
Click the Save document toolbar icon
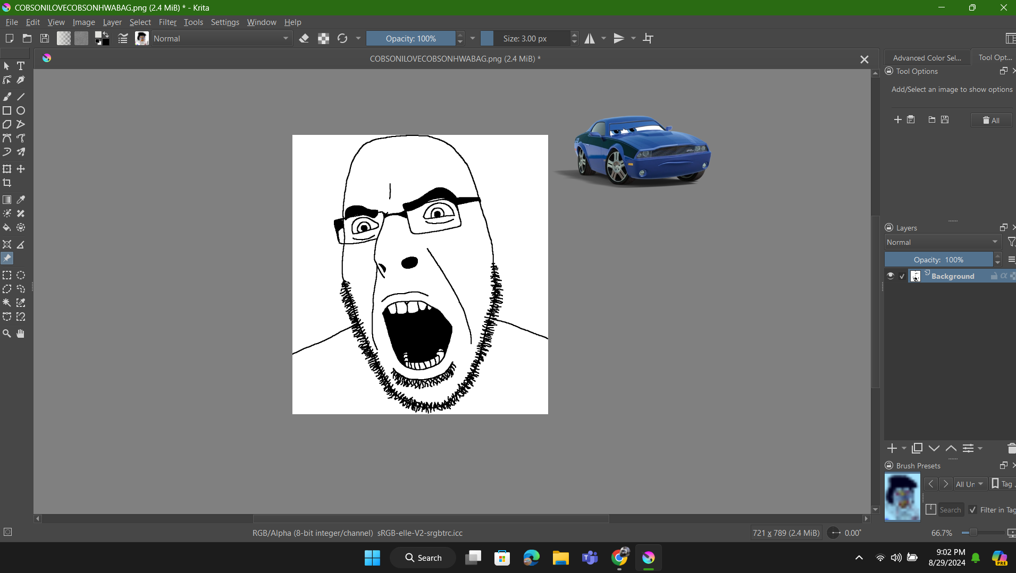coord(45,38)
